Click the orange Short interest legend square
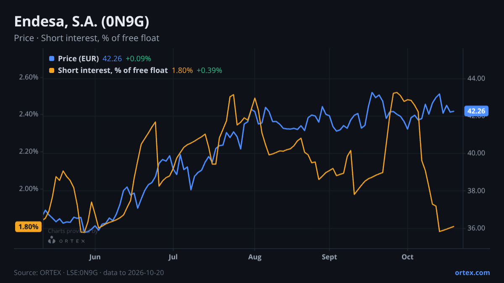This screenshot has height=283, width=504. 52,70
